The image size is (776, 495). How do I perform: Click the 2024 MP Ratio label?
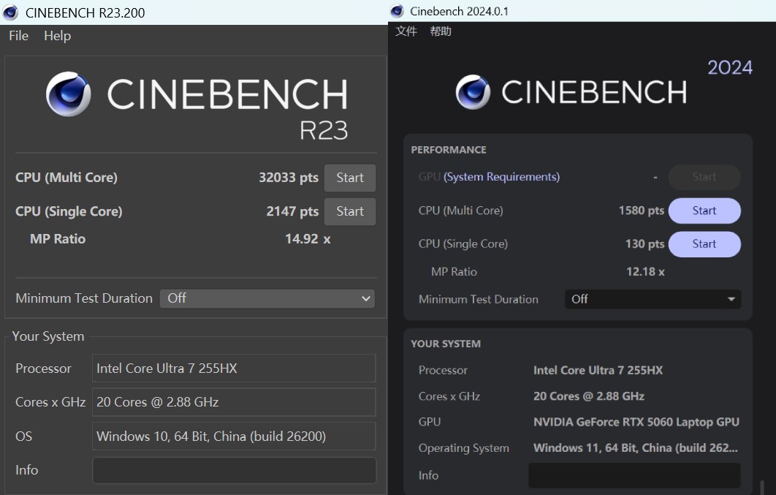[454, 272]
